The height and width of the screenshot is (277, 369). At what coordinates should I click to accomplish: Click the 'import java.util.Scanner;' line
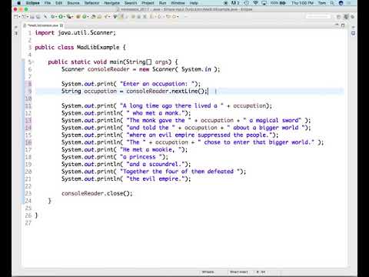(75, 33)
